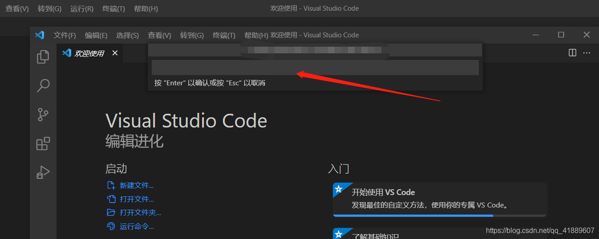Click the 打开文件... link

tap(137, 199)
